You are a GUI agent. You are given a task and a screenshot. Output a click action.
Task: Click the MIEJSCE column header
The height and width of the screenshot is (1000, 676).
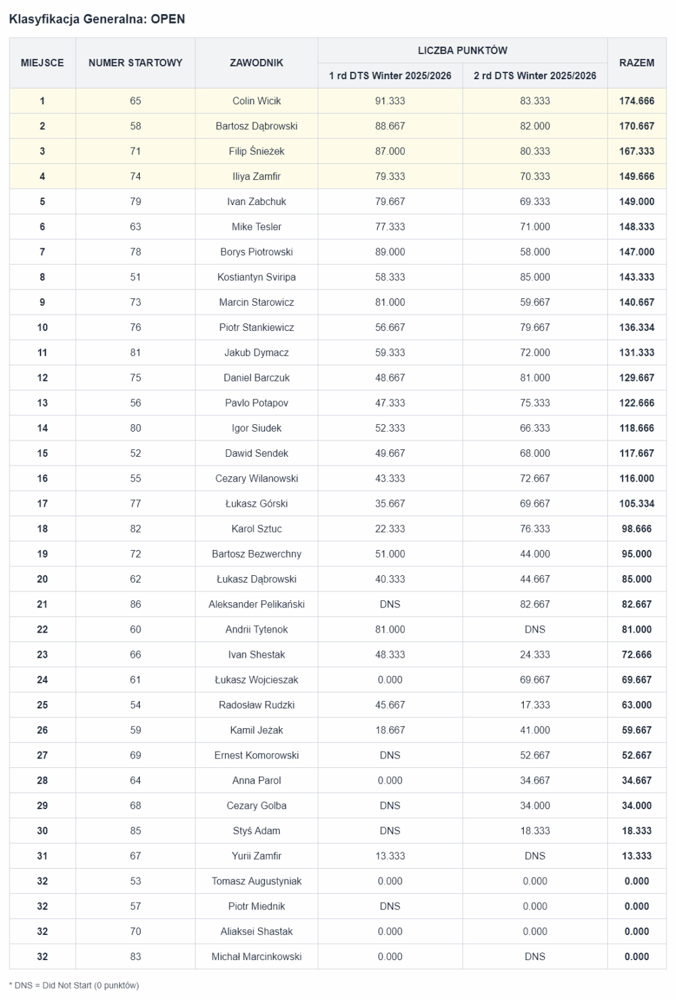click(x=42, y=63)
